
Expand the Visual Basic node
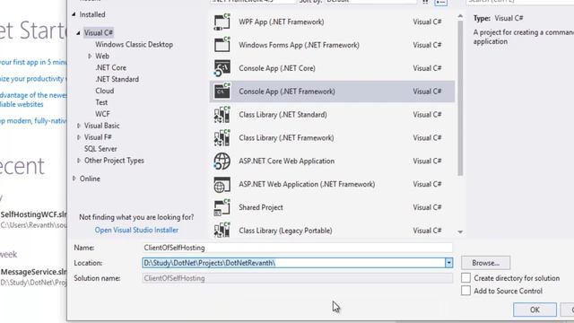[x=78, y=126]
